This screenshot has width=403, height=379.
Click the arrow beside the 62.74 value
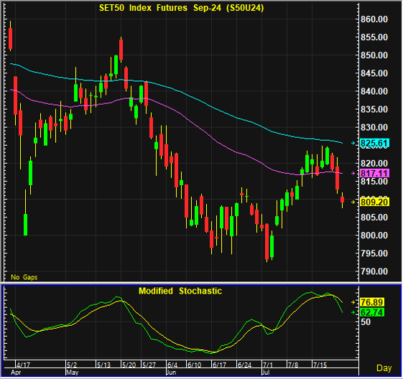point(353,312)
